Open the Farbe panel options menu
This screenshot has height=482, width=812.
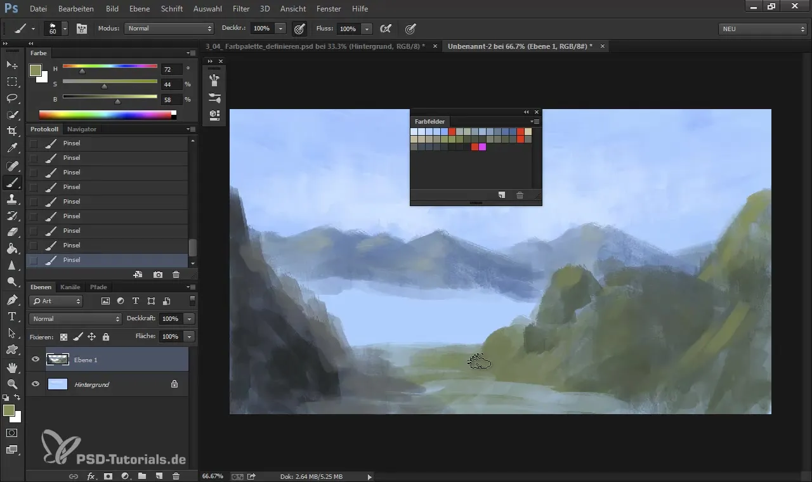pyautogui.click(x=192, y=53)
